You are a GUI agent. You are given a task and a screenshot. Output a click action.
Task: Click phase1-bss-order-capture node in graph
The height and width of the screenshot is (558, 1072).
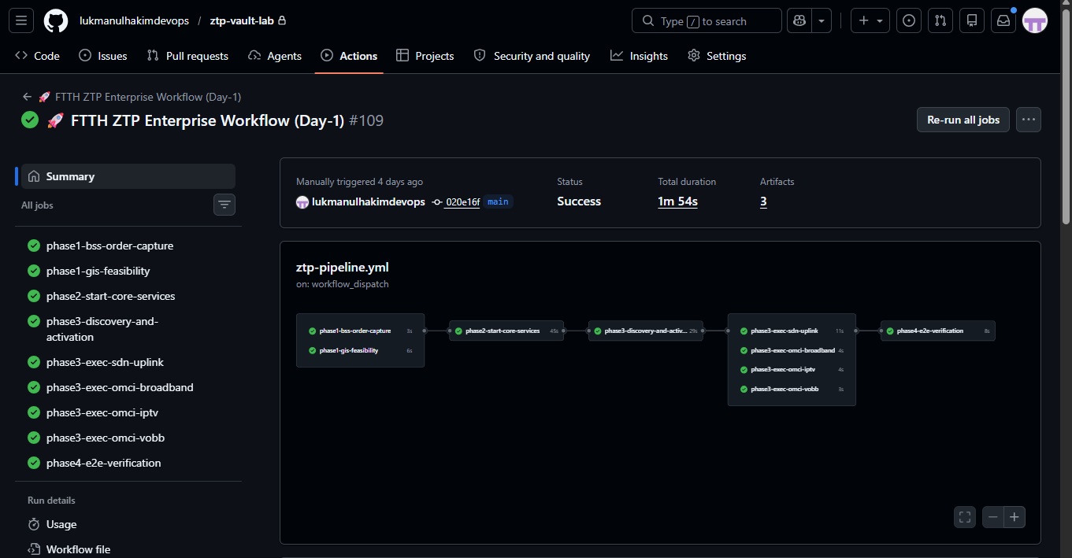(x=360, y=331)
